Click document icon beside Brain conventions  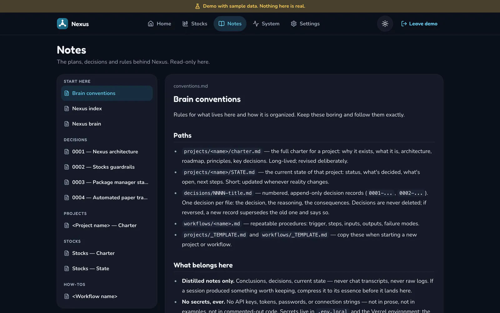point(67,93)
